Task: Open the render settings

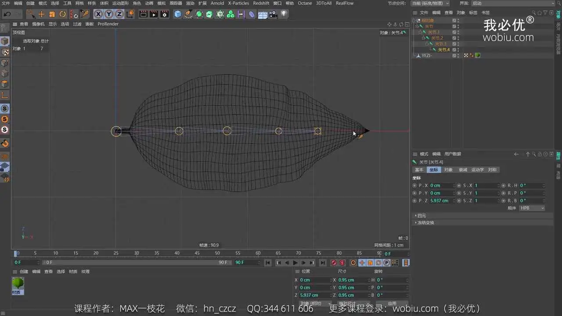Action: (x=165, y=14)
